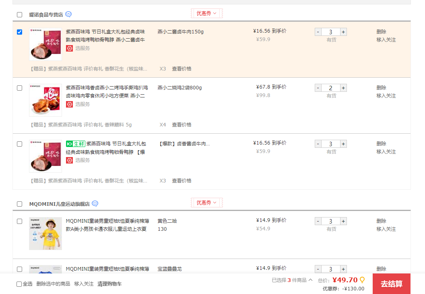Increase quantity of yellow 黄色二哈 t-shirt
This screenshot has width=425, height=294.
pos(343,222)
